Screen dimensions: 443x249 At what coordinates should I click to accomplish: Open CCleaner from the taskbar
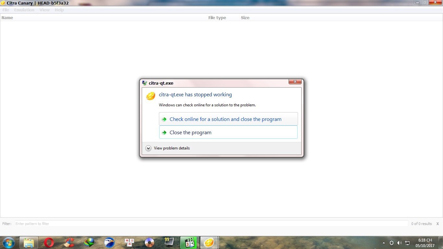coord(69,243)
